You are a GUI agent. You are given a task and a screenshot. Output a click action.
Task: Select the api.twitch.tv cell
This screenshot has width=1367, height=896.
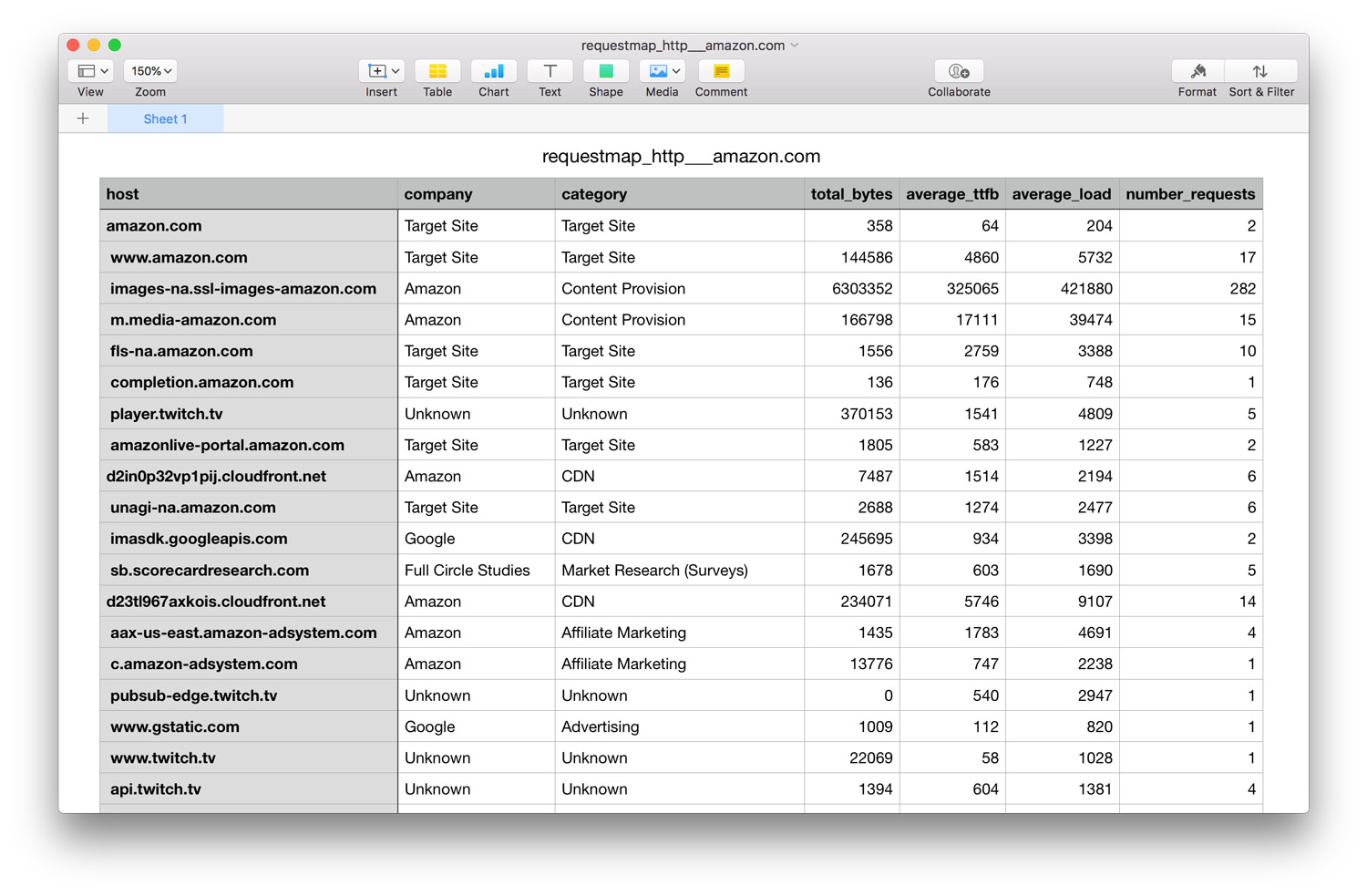click(249, 789)
